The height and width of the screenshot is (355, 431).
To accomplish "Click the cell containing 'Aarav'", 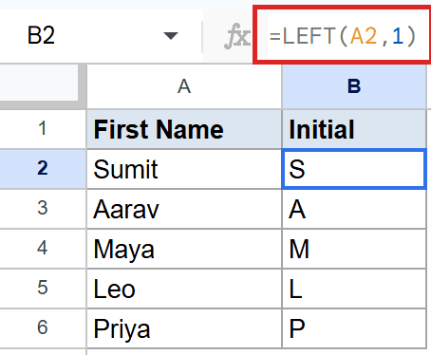I will (x=184, y=209).
